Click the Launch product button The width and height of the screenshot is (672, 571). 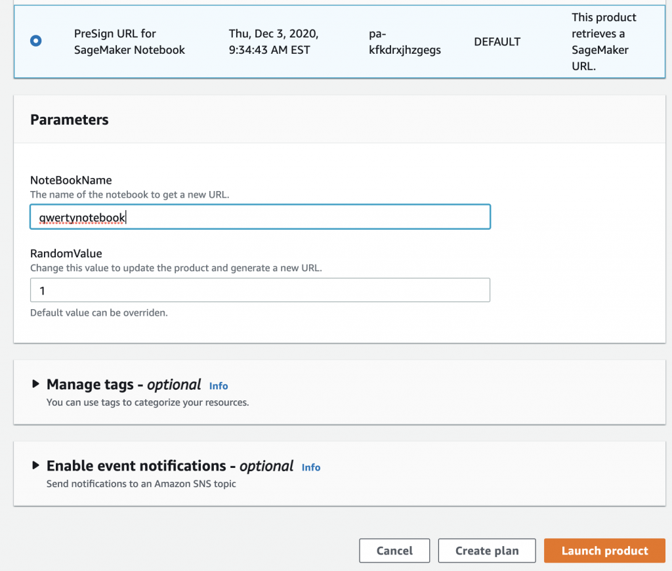pos(604,551)
